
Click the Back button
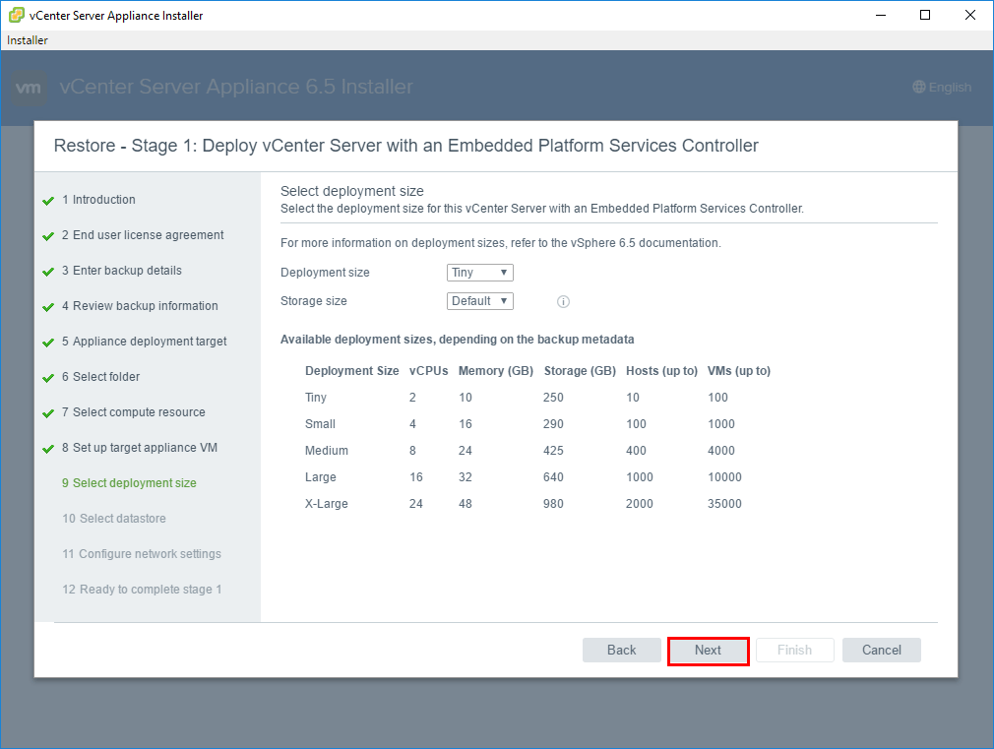621,651
